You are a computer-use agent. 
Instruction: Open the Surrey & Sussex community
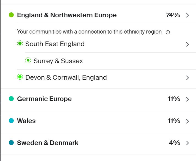click(x=58, y=61)
